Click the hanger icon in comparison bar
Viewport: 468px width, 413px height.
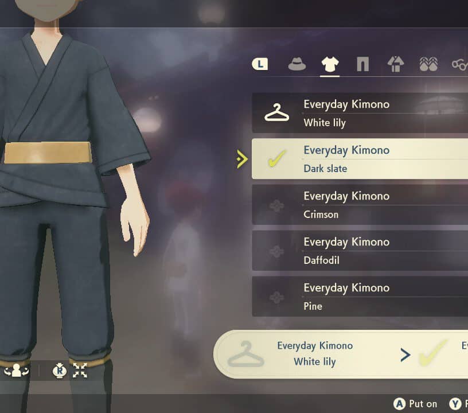pos(245,354)
